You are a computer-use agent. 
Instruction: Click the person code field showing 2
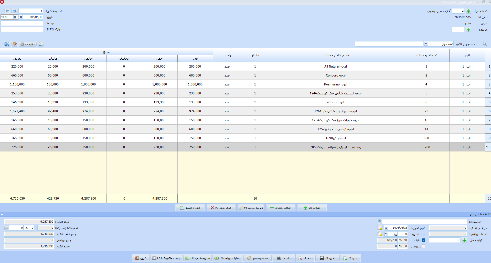[458, 11]
